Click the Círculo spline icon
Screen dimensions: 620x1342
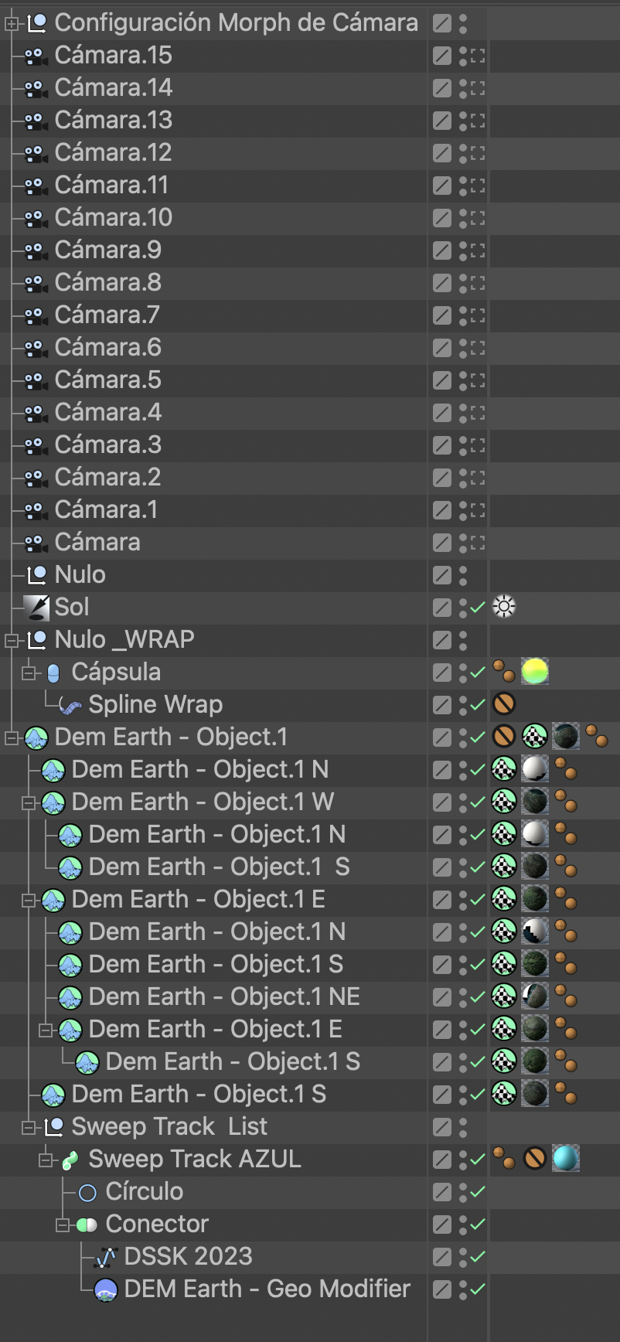tap(87, 1193)
